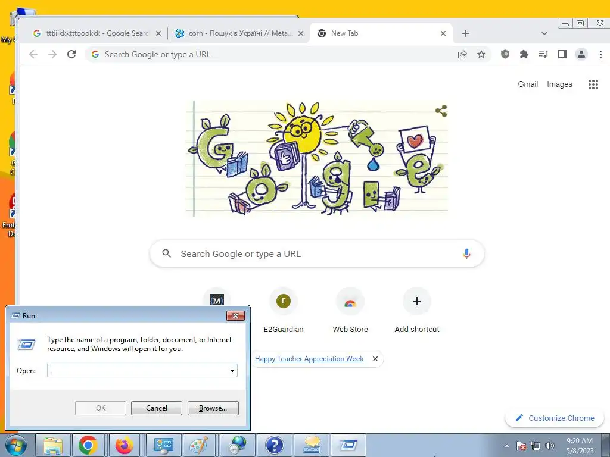Open Chrome's three-dot menu
610x457 pixels.
[600, 54]
